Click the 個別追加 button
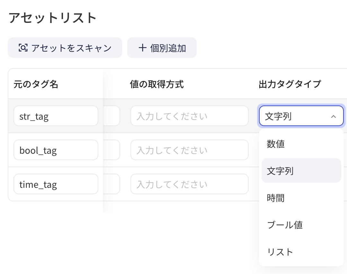Screen dimensions: 347x274 click(162, 48)
